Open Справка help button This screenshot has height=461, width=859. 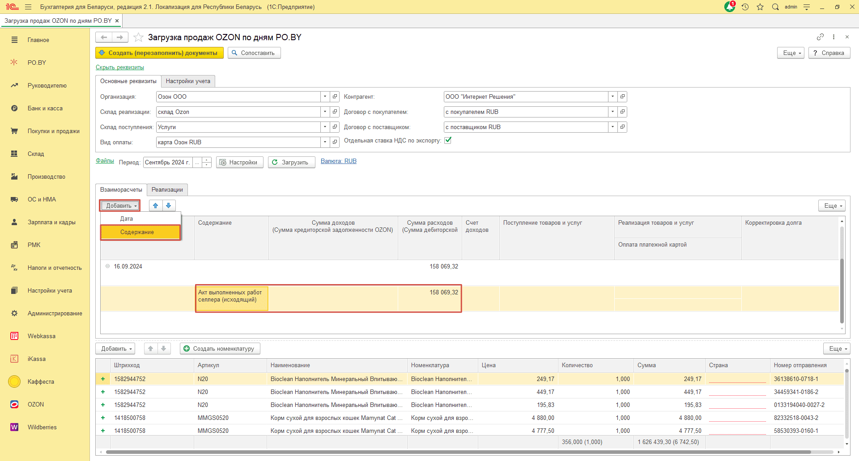[829, 53]
